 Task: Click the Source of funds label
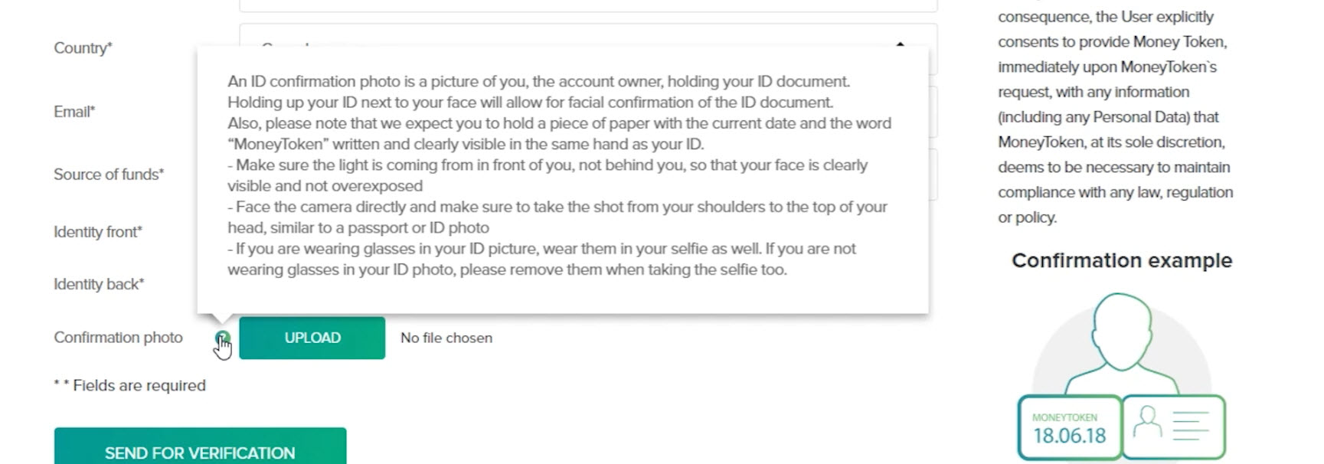click(109, 175)
